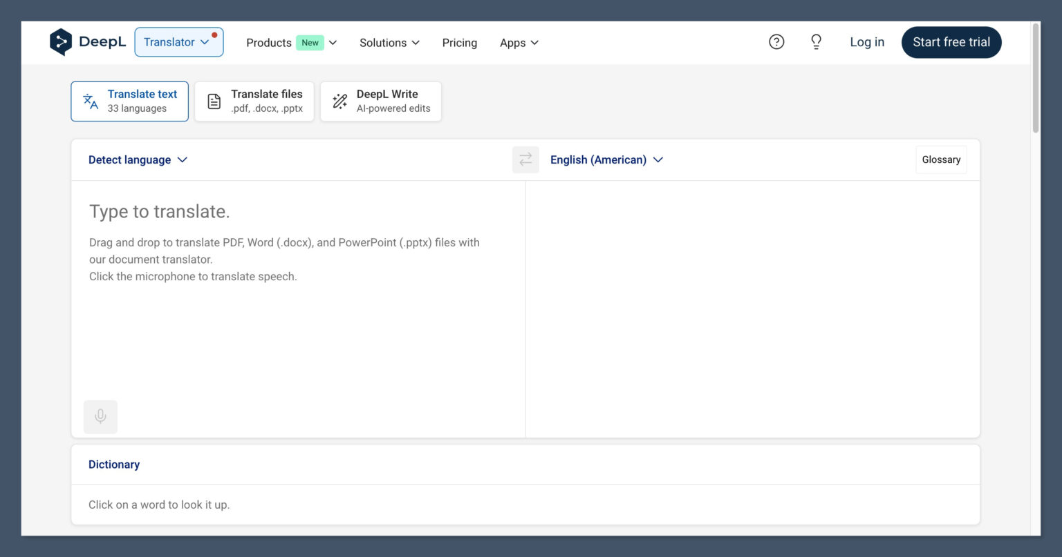Click the Start free trial button
Screen dimensions: 1062x557
(x=951, y=42)
